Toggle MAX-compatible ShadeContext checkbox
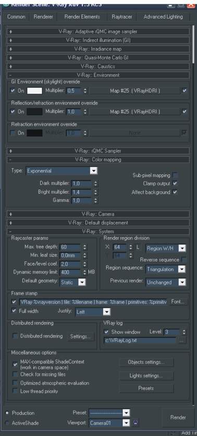The height and width of the screenshot is (436, 197). click(x=15, y=364)
